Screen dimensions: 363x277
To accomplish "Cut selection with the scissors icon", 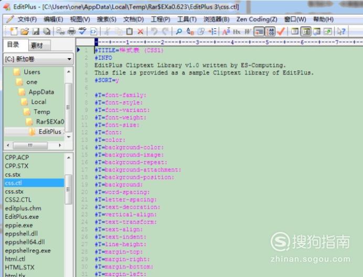I will point(107,31).
